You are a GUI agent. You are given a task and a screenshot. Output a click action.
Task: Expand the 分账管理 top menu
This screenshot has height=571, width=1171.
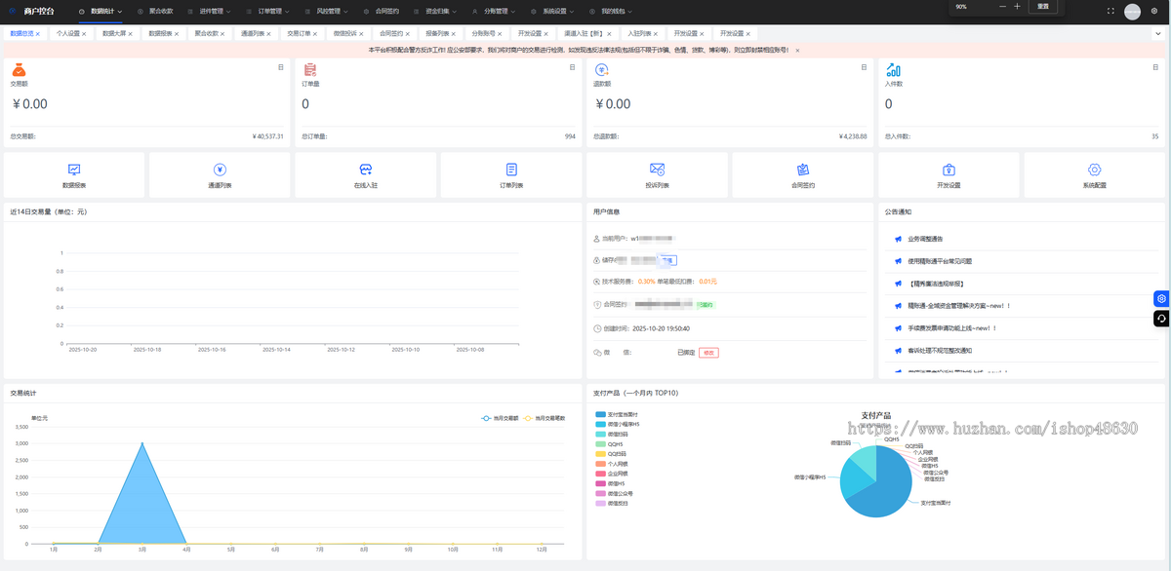[494, 11]
